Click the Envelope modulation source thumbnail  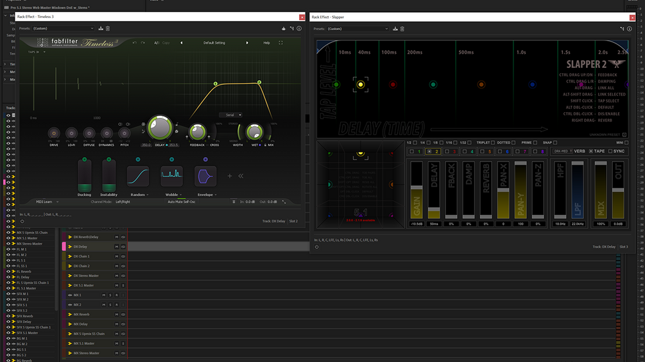click(x=205, y=176)
